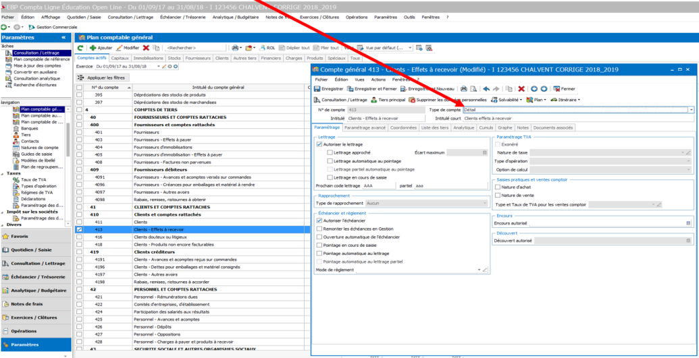Viewport: 699px width, 358px height.
Task: Open the Quotidien / Saisie menu
Action: [x=84, y=17]
